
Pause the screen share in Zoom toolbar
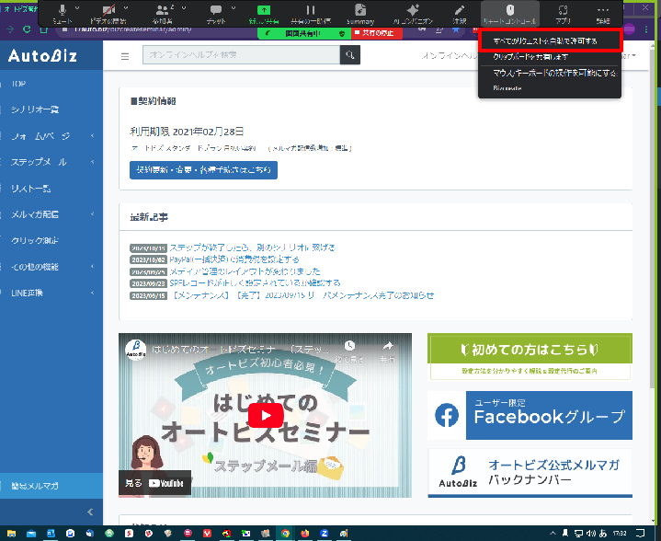pyautogui.click(x=310, y=9)
